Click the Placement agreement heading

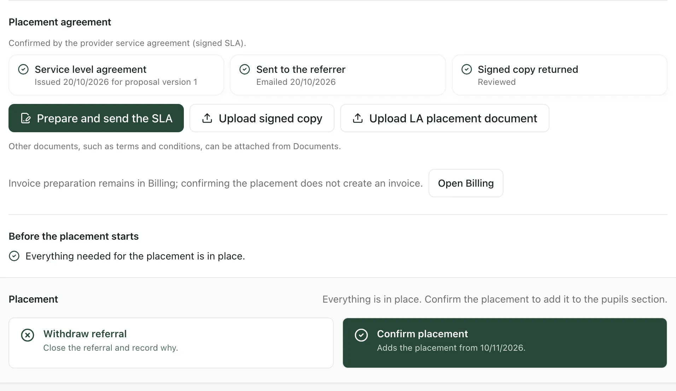60,22
